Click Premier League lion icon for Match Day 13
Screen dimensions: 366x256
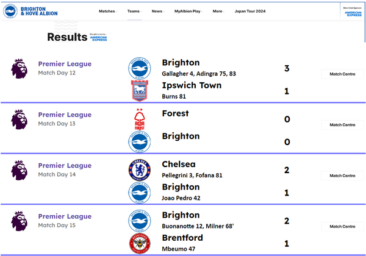pyautogui.click(x=20, y=119)
